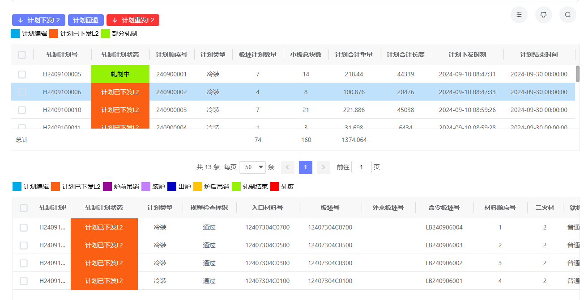Open the search icon at top right
This screenshot has height=300, width=584.
(567, 15)
